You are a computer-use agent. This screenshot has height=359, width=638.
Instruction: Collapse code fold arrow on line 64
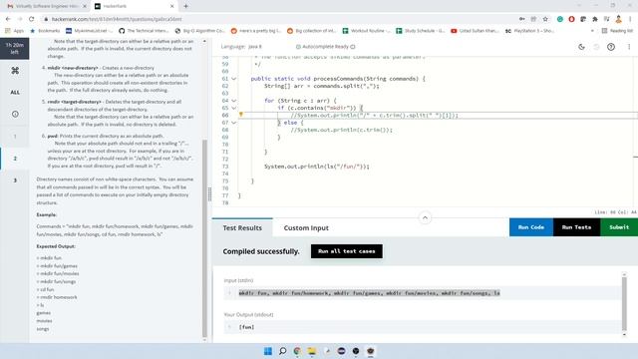pos(234,101)
